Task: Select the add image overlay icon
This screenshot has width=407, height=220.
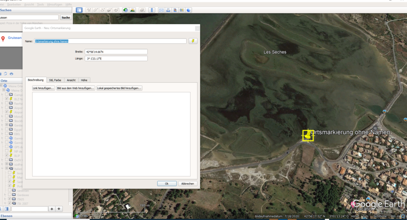Action: [109, 10]
